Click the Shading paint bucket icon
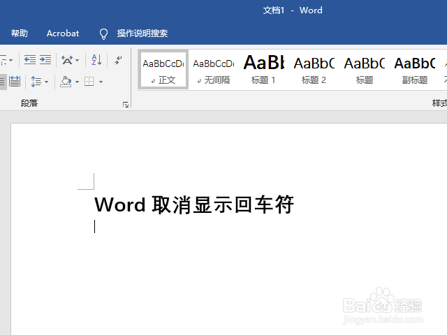447x335 pixels. point(66,82)
